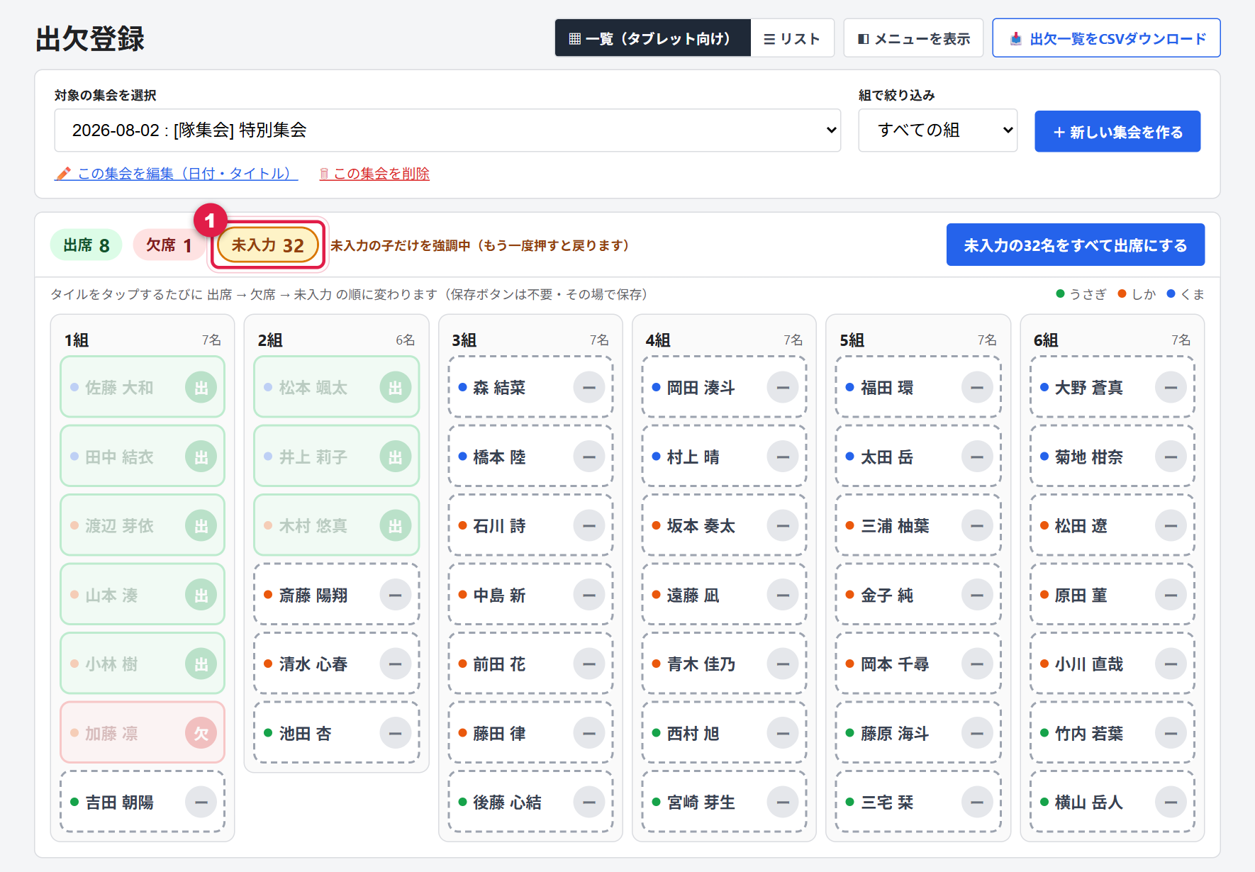Open the 対象の集会を選択 dropdown

447,130
